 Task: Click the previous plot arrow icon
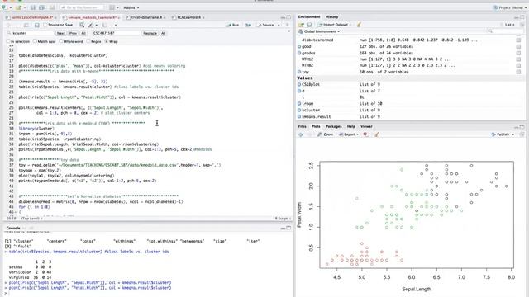pos(301,134)
